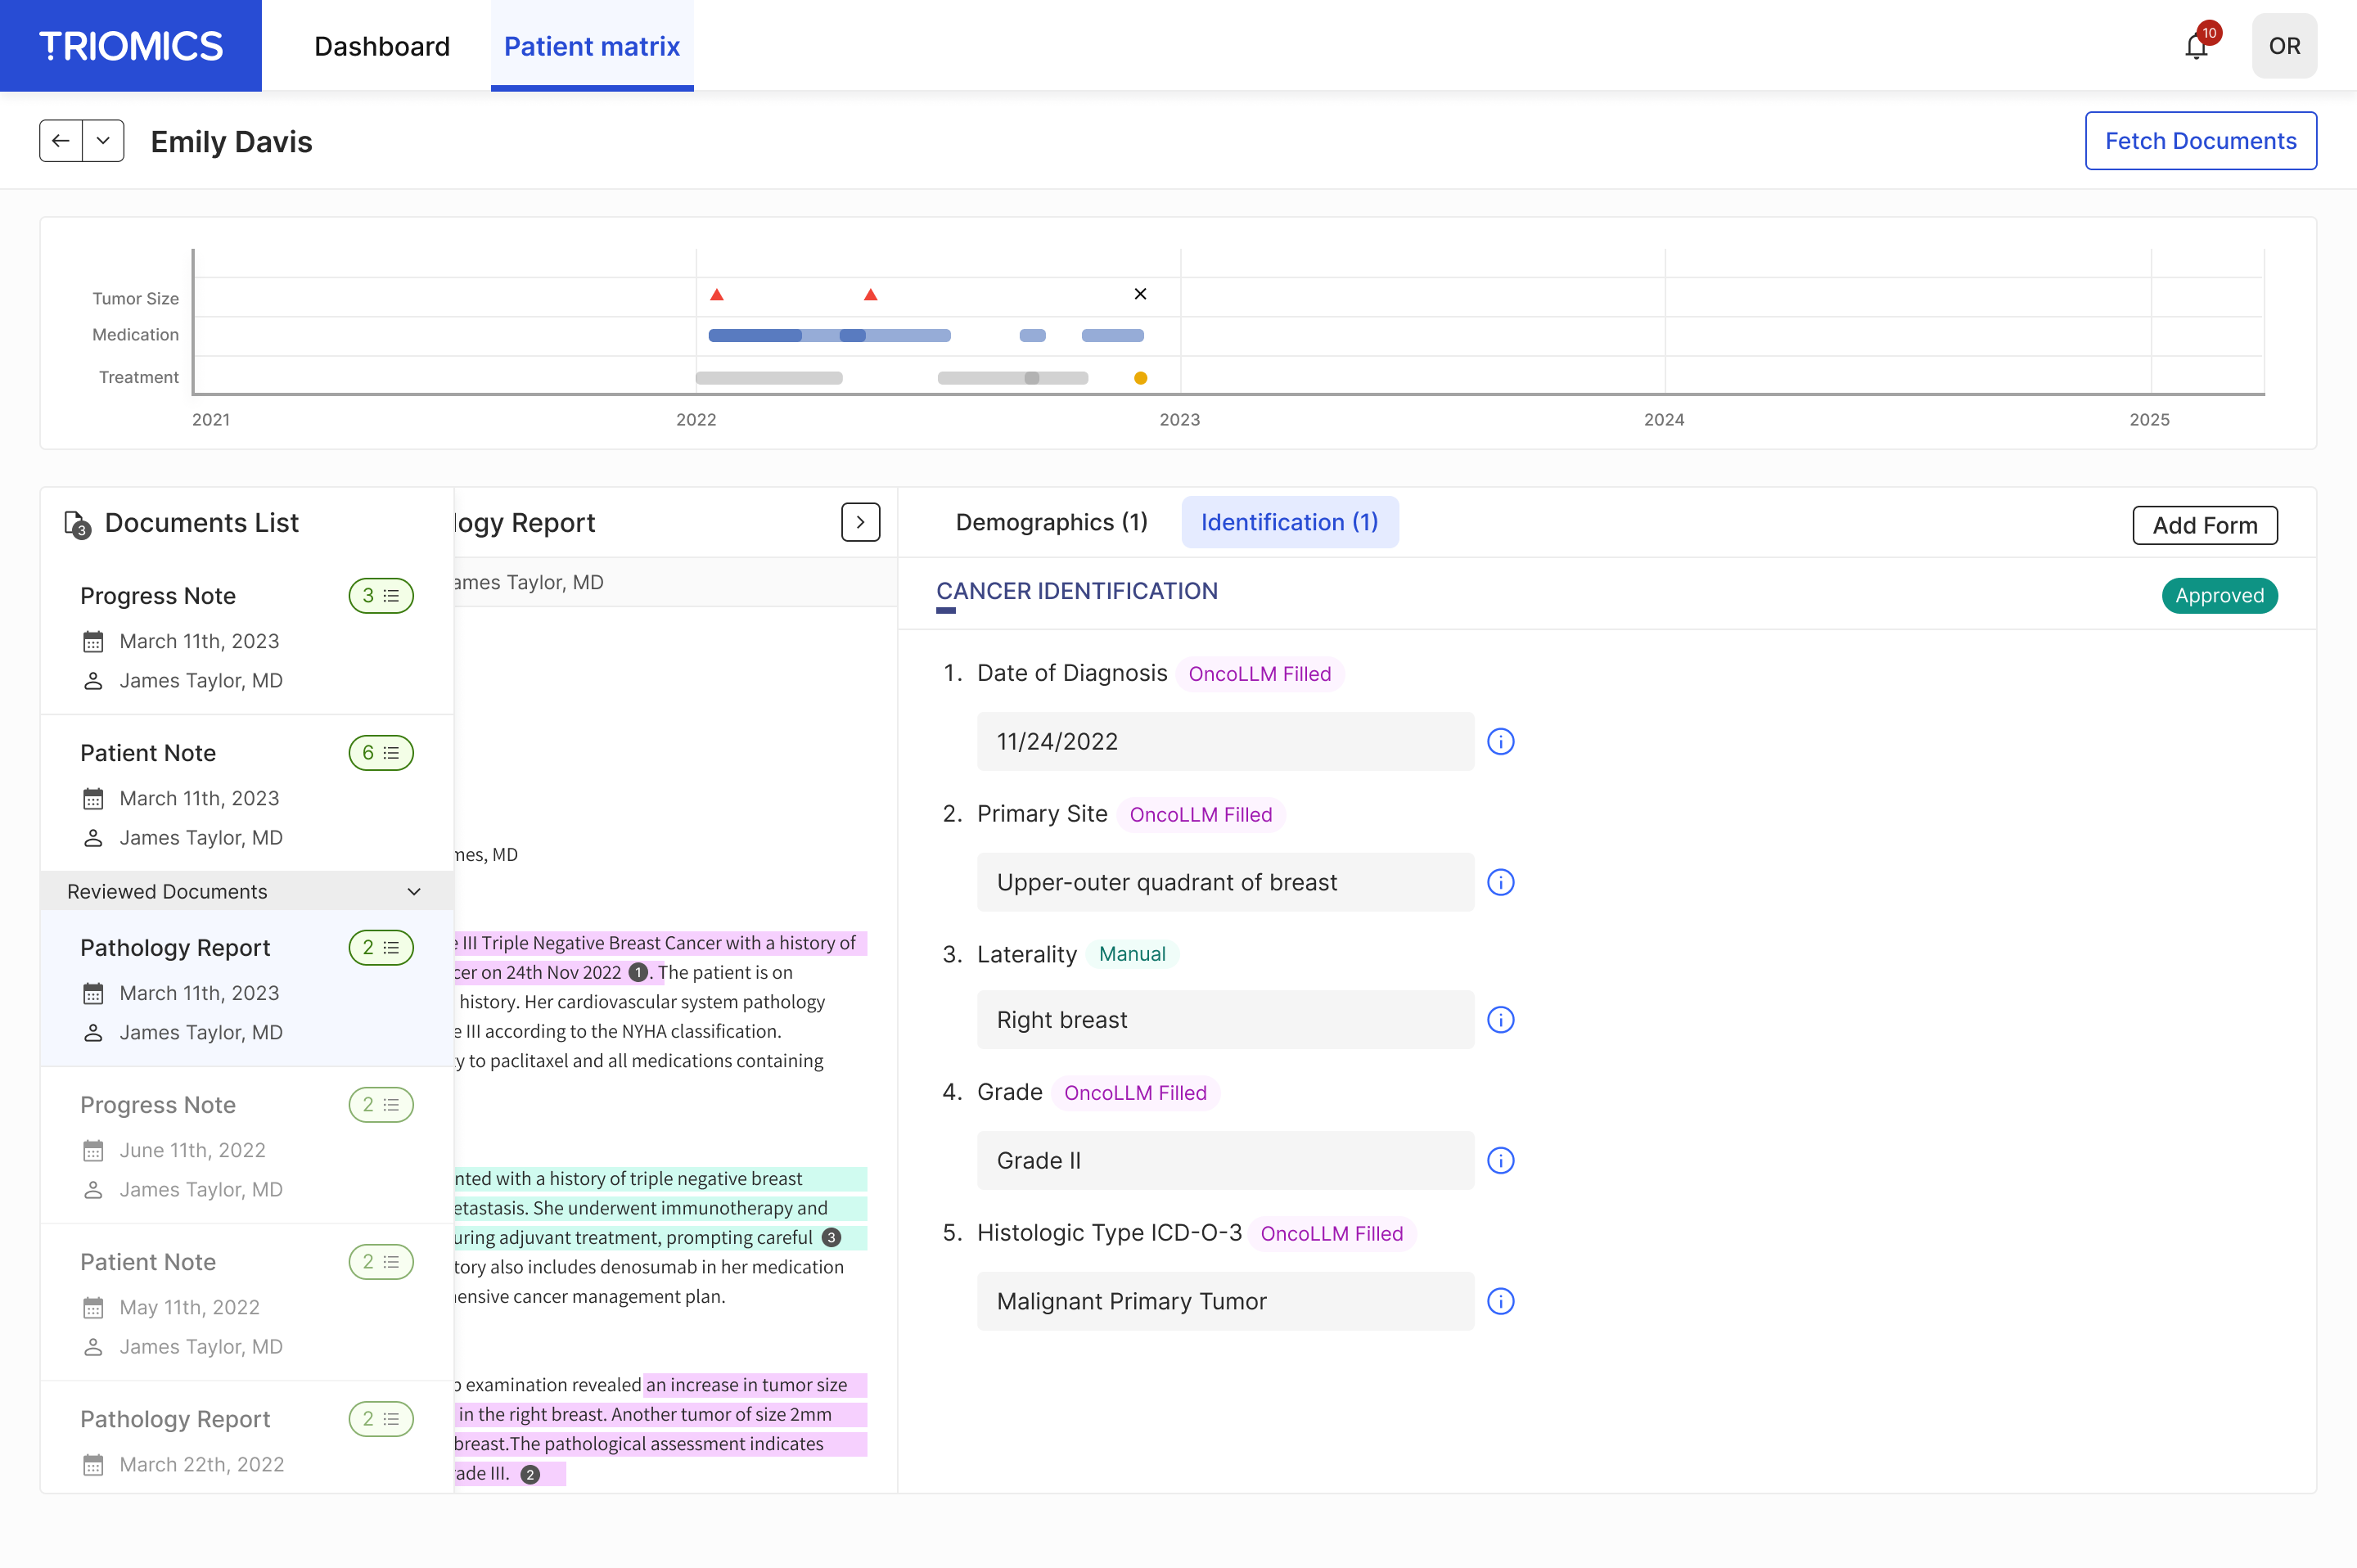The height and width of the screenshot is (1568, 2357).
Task: Open the info icon for Laterality
Action: point(1500,1020)
